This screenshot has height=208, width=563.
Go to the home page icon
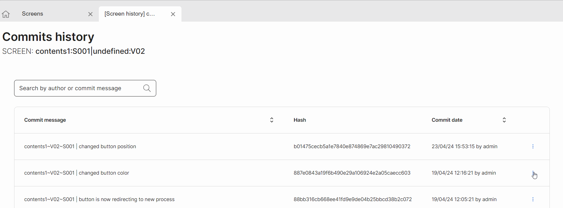[x=6, y=14]
